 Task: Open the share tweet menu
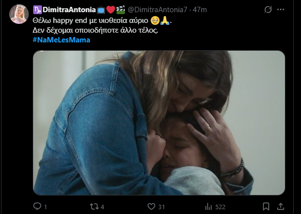(x=281, y=207)
